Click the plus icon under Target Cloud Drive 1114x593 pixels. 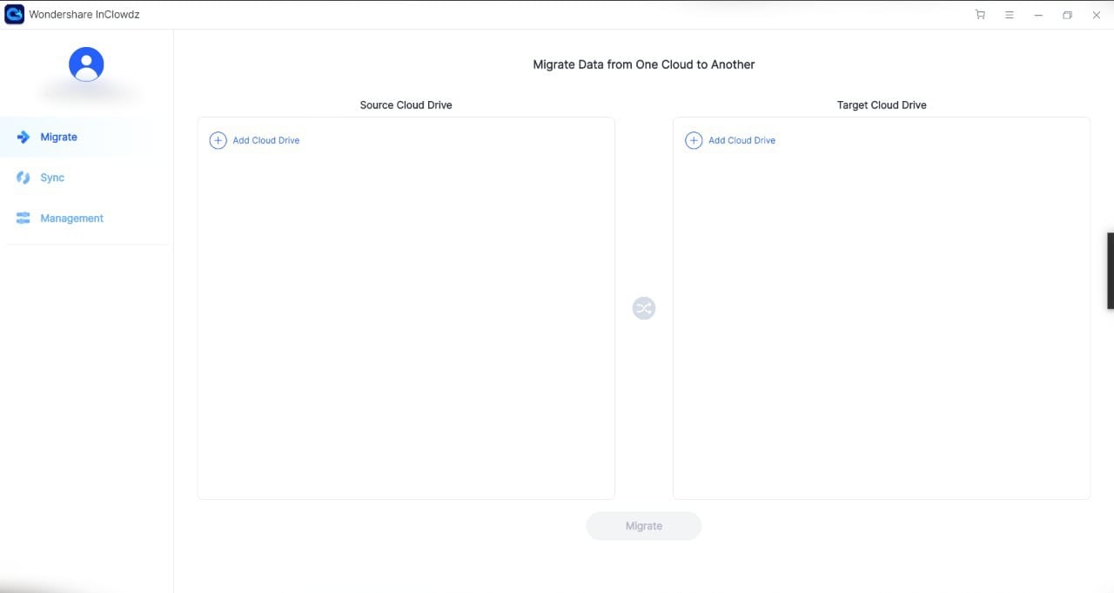pyautogui.click(x=694, y=140)
